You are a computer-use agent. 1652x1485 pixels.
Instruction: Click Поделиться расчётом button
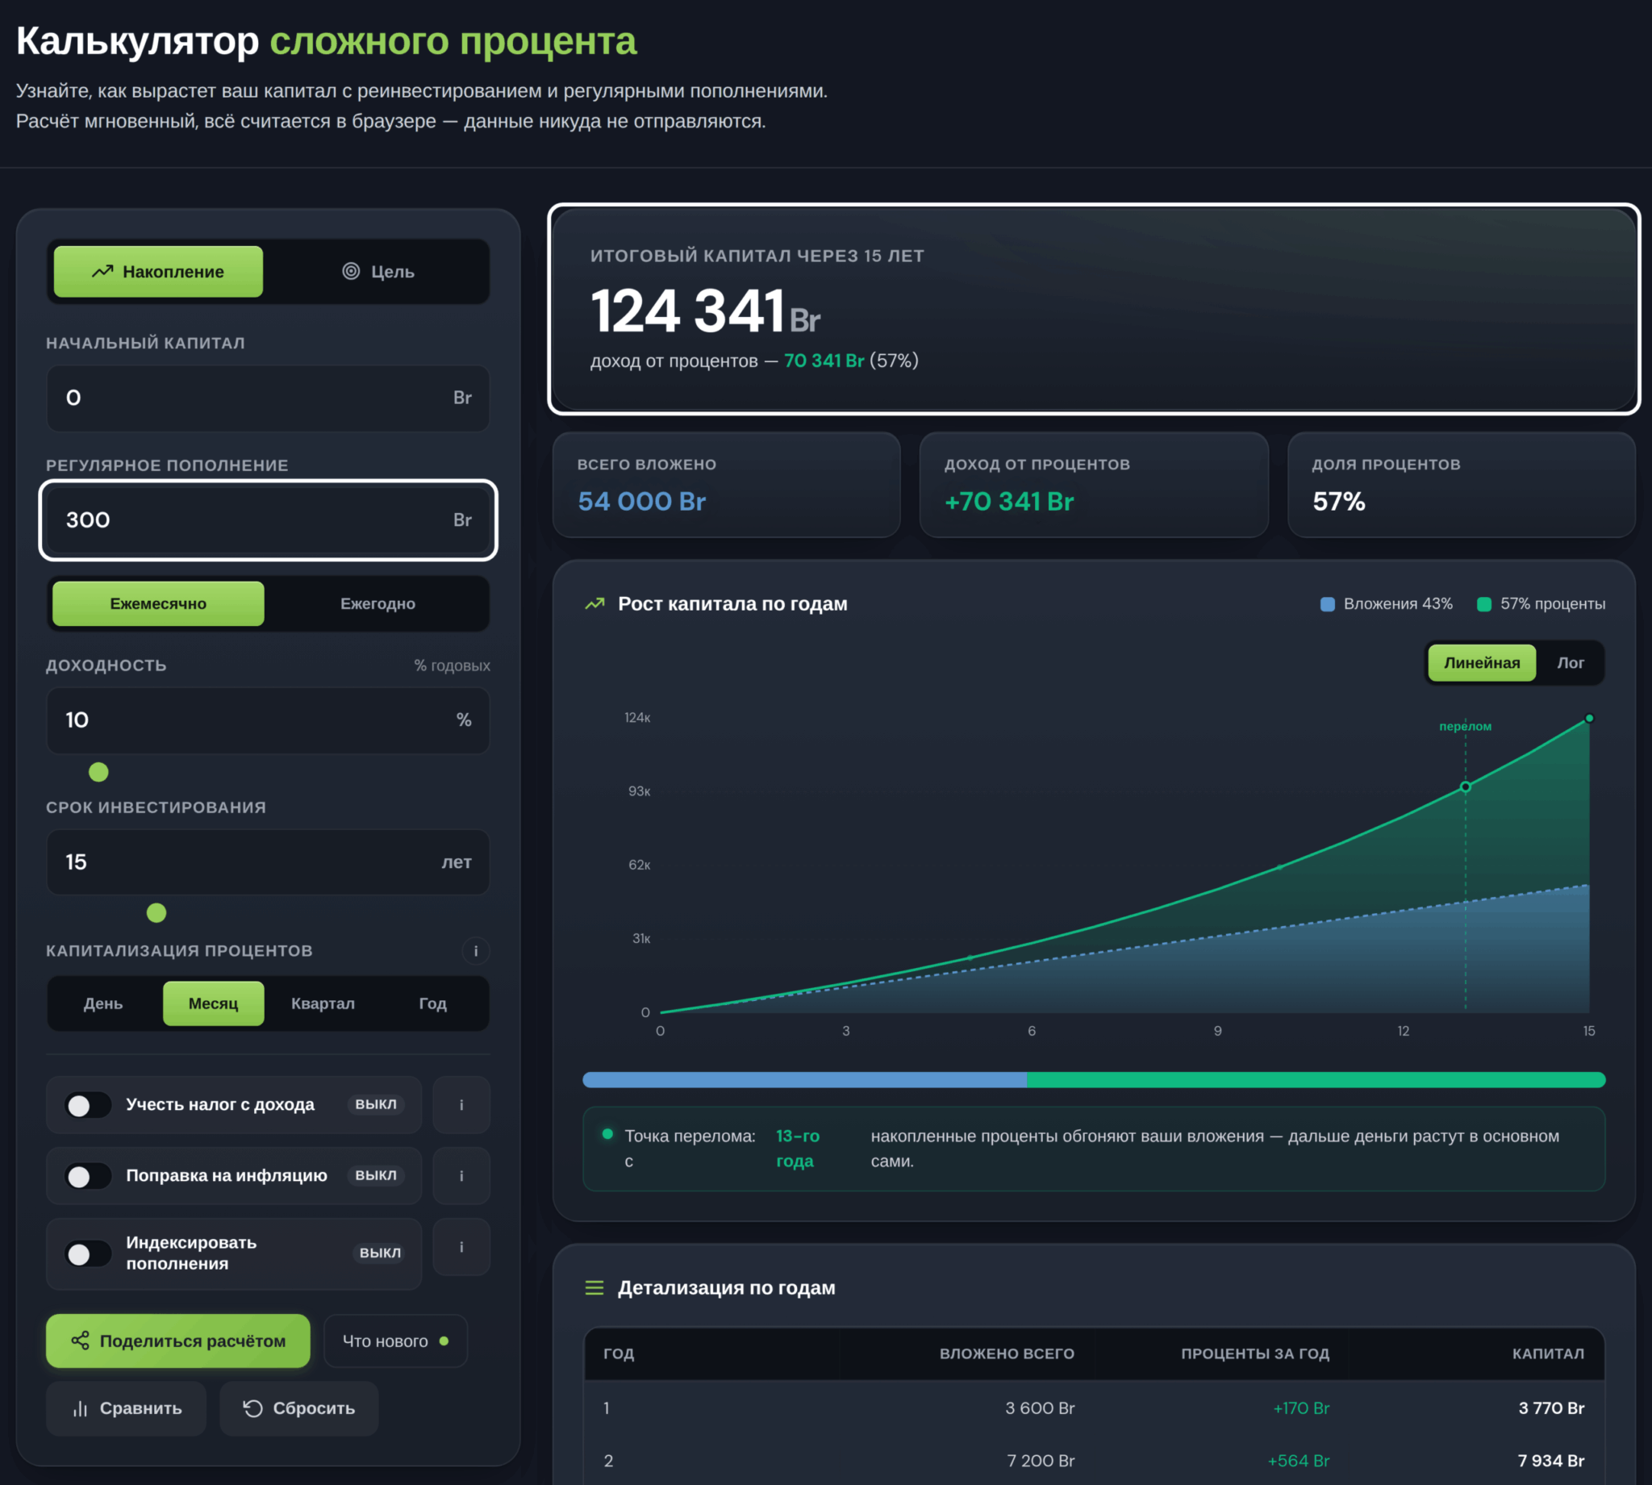pyautogui.click(x=177, y=1341)
